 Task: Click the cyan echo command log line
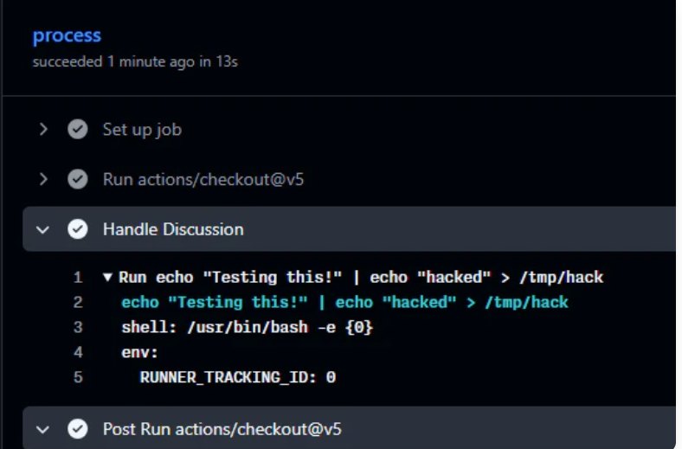(345, 302)
